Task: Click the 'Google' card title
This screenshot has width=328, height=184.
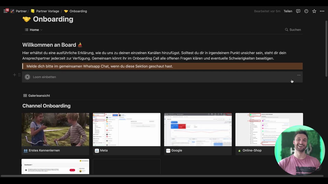Action: coord(177,151)
